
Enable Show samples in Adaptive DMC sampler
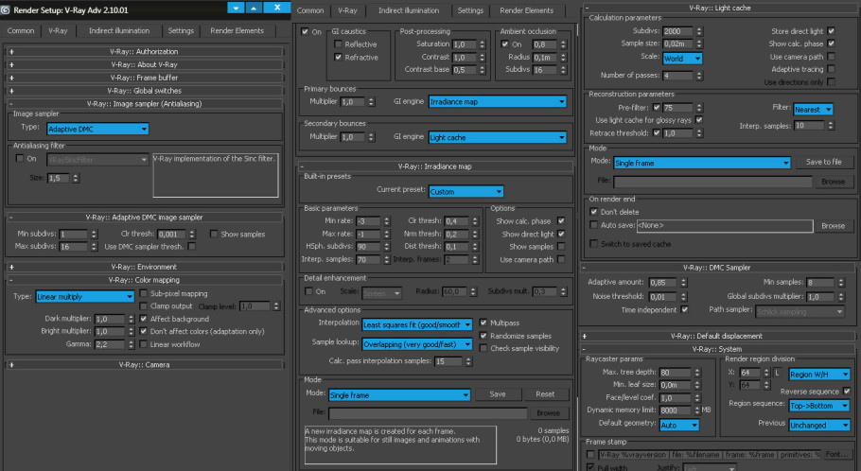[214, 234]
